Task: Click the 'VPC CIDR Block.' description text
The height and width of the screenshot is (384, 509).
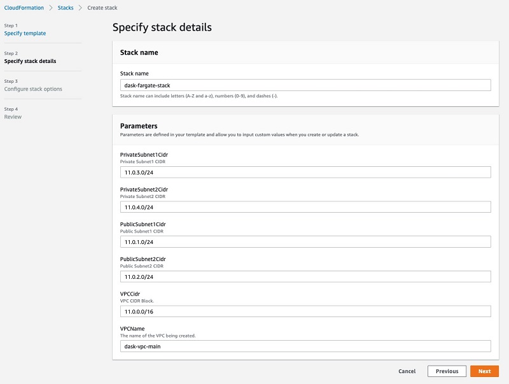Action: click(137, 301)
